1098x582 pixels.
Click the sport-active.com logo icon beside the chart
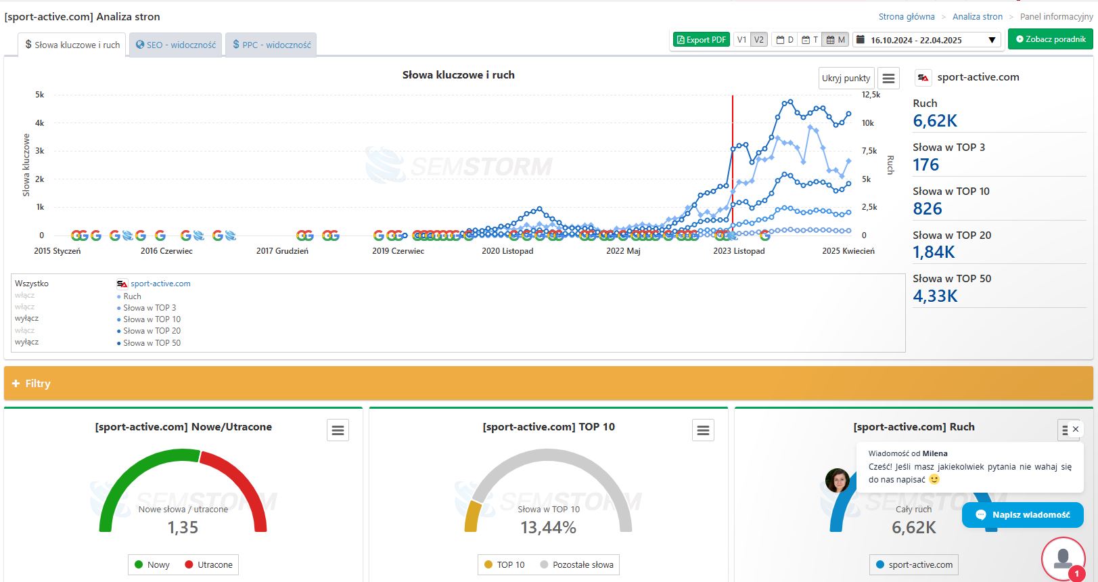tap(923, 78)
